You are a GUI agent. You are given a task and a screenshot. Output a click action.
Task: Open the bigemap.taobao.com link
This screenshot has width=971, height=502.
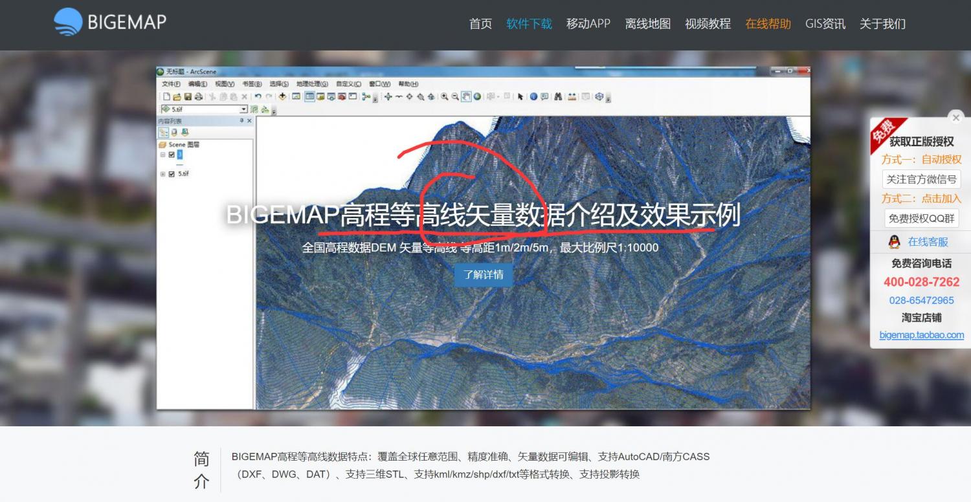(x=921, y=335)
